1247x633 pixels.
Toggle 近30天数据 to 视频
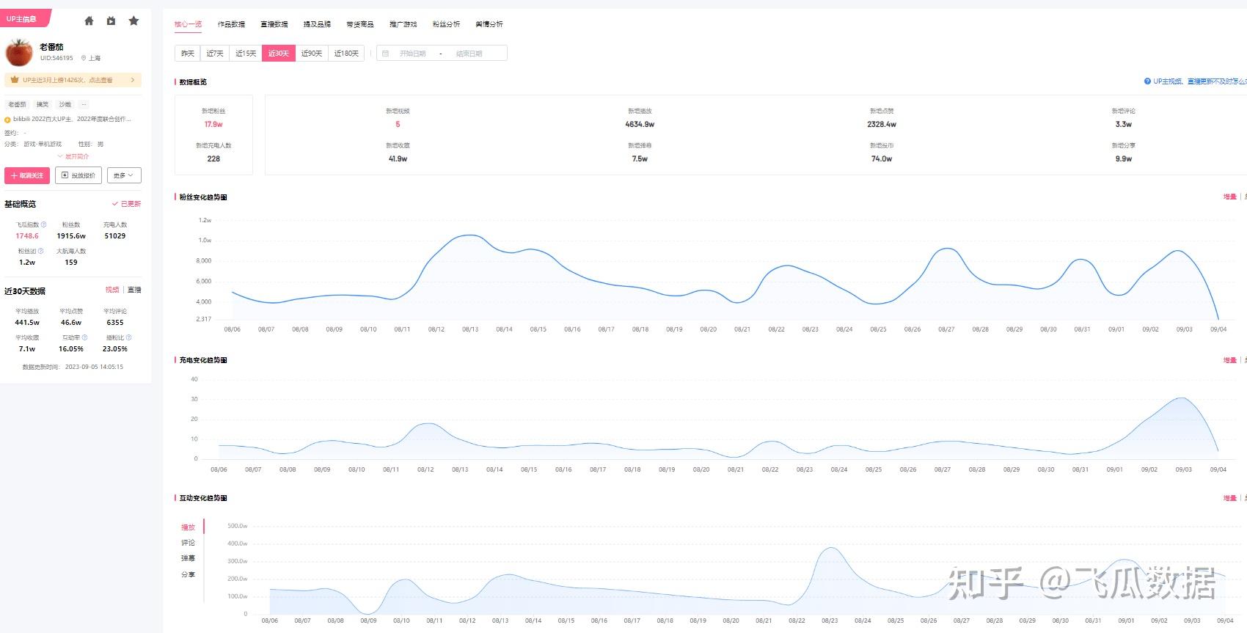tap(112, 290)
